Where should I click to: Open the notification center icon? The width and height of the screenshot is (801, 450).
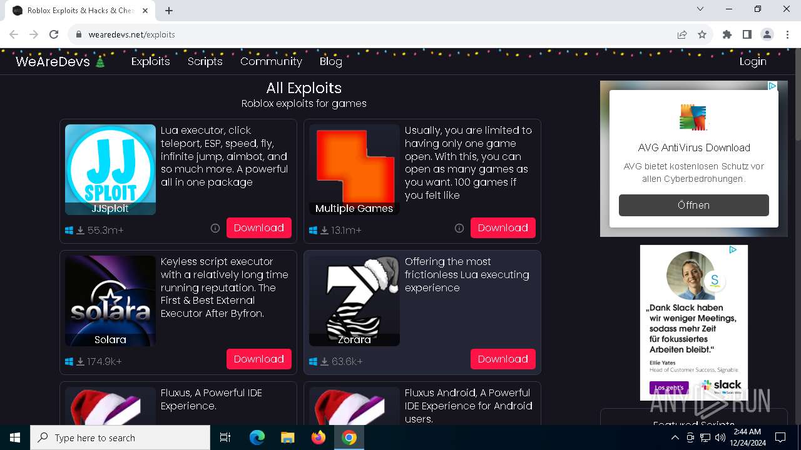pos(780,437)
